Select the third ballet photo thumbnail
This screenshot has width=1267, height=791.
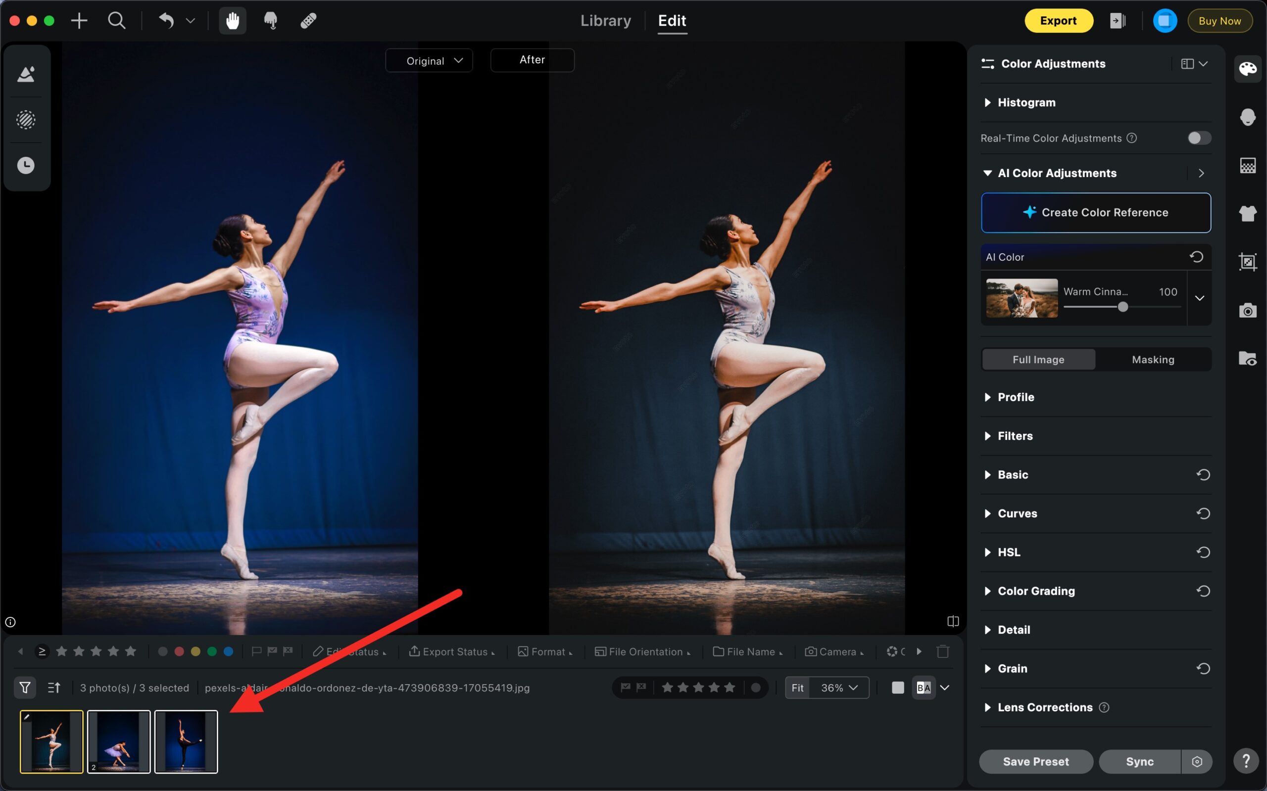pos(186,742)
